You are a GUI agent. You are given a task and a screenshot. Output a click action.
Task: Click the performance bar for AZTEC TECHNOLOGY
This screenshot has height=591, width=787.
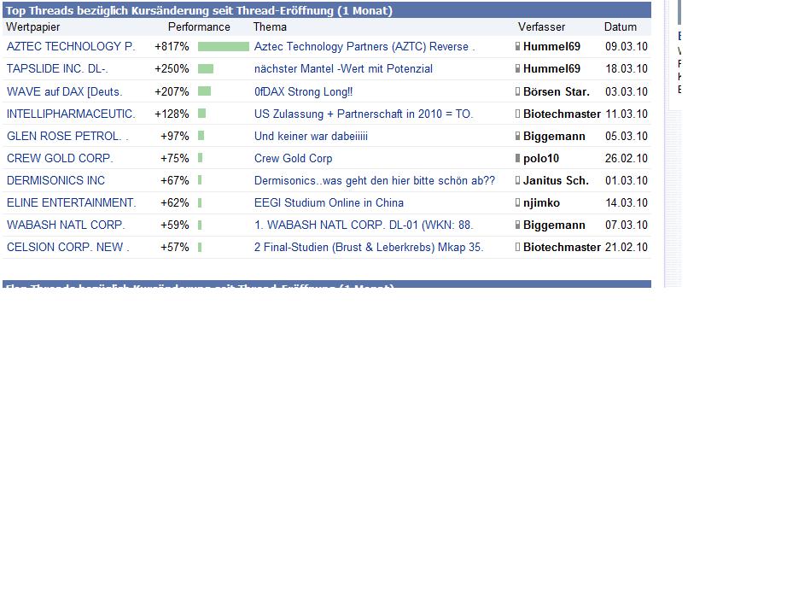pyautogui.click(x=223, y=46)
